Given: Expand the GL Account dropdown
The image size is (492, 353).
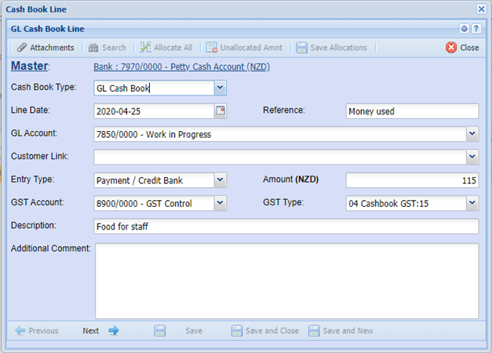Looking at the screenshot, I should [472, 134].
